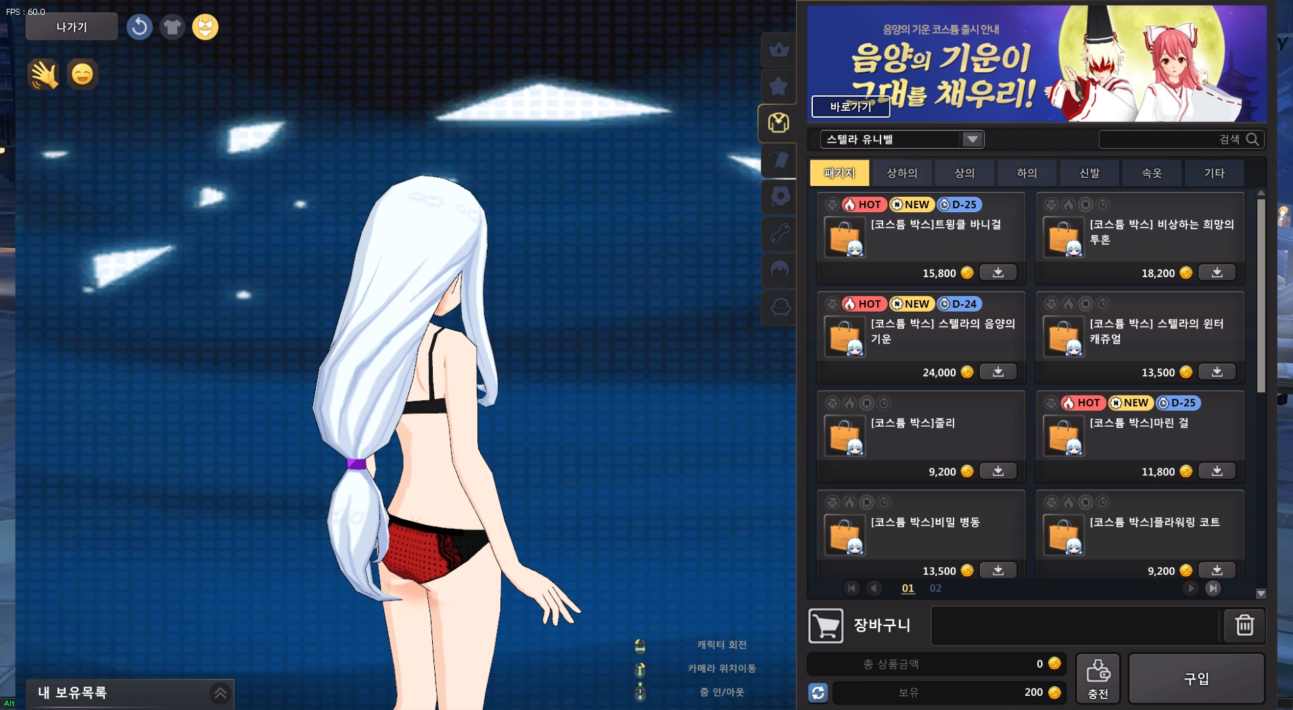Click the waving hand emote icon
The image size is (1293, 710).
coord(44,74)
